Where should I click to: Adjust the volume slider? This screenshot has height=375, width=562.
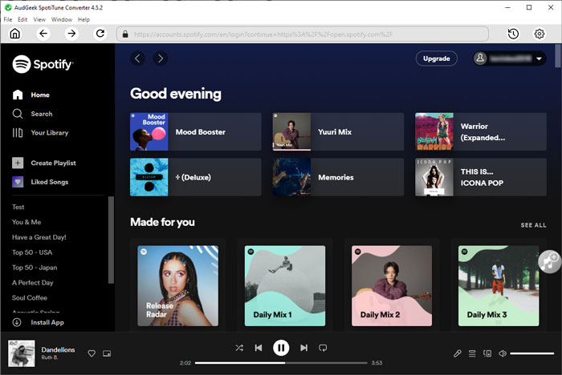[531, 353]
